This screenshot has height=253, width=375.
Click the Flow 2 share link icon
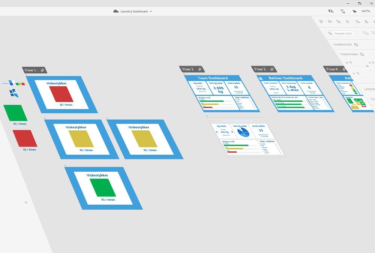click(x=200, y=69)
